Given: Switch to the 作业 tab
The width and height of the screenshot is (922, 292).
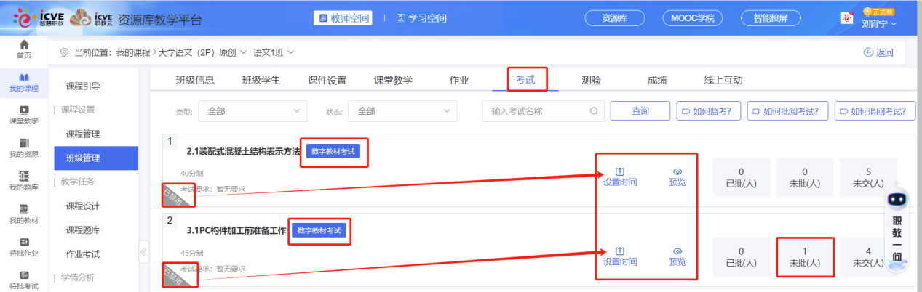Looking at the screenshot, I should (459, 80).
